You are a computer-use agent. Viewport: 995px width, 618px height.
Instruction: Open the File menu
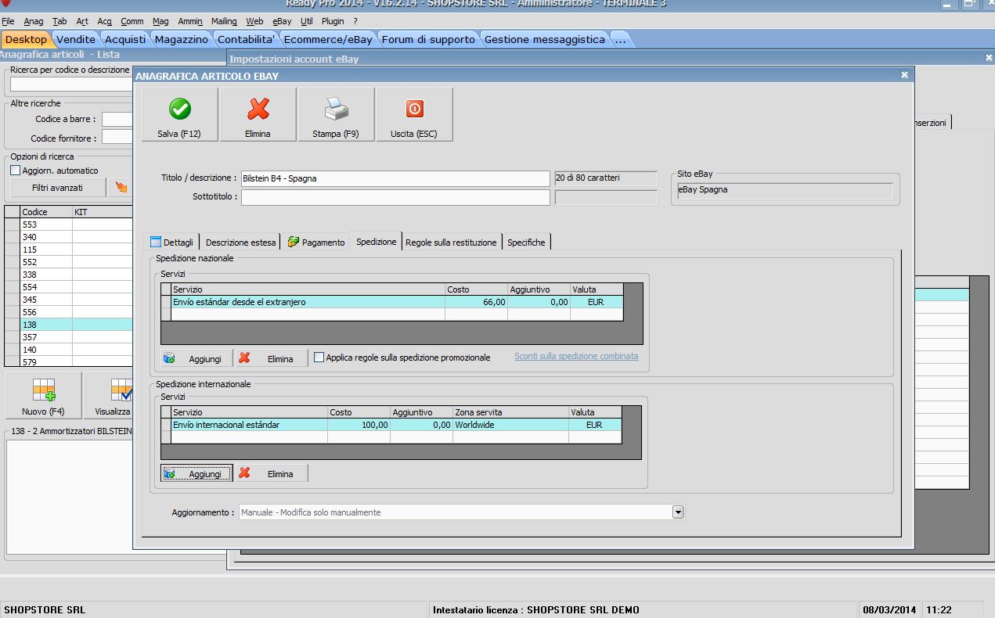pyautogui.click(x=8, y=21)
